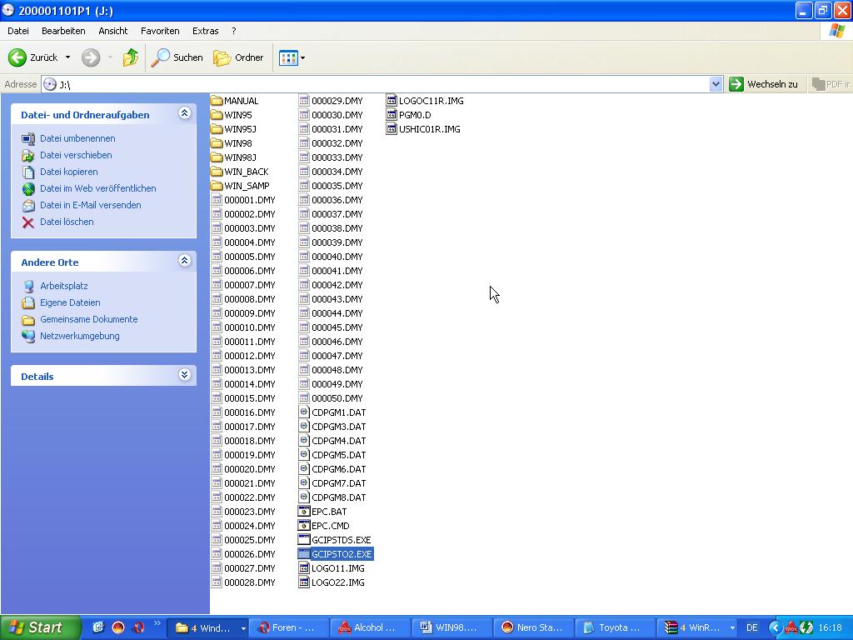Select the highlighted GCIPSTO2.EXE icon

tap(304, 553)
